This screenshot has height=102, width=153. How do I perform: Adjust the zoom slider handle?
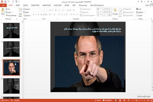[x=136, y=100]
